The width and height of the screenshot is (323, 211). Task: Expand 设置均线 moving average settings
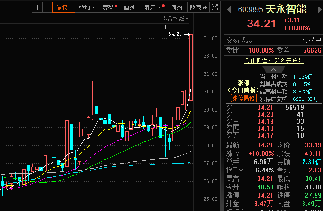175,19
